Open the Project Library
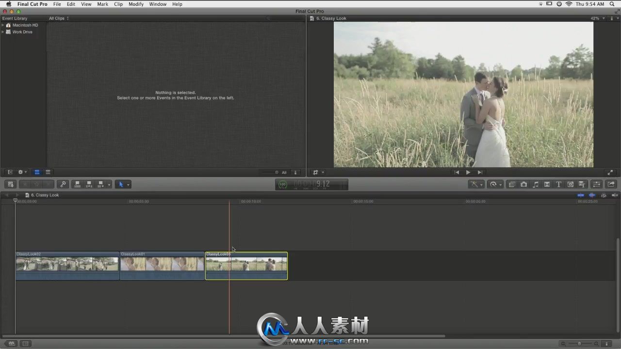This screenshot has width=621, height=349. click(x=11, y=344)
